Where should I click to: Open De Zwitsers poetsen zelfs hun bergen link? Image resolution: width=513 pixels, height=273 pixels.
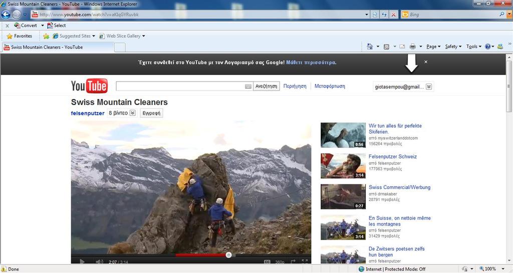click(x=397, y=252)
